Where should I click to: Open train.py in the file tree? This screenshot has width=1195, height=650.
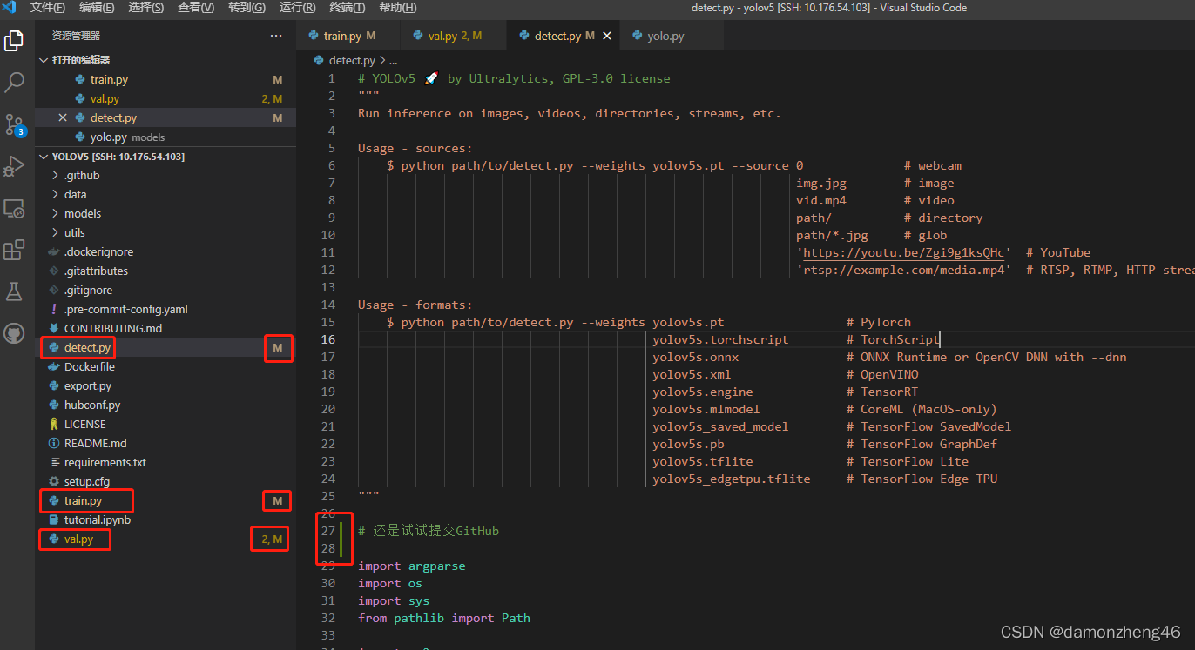coord(165,500)
